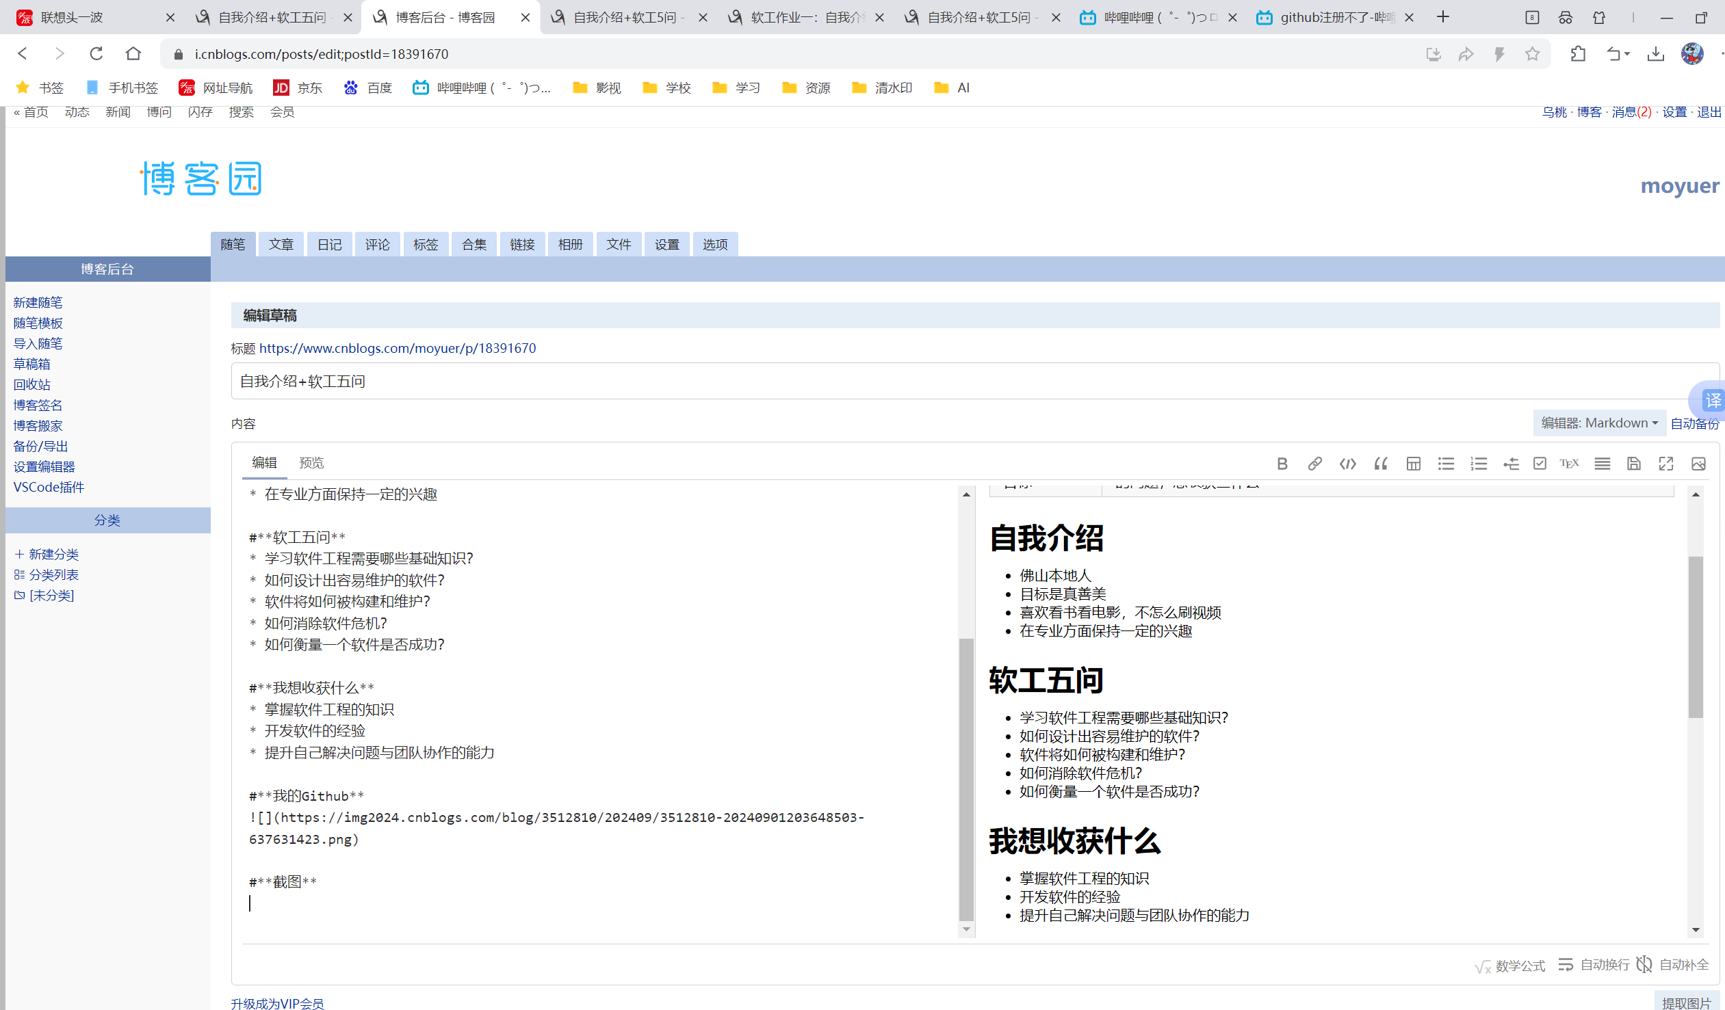Viewport: 1725px width, 1010px height.
Task: Click the numbered list icon
Action: (x=1479, y=464)
